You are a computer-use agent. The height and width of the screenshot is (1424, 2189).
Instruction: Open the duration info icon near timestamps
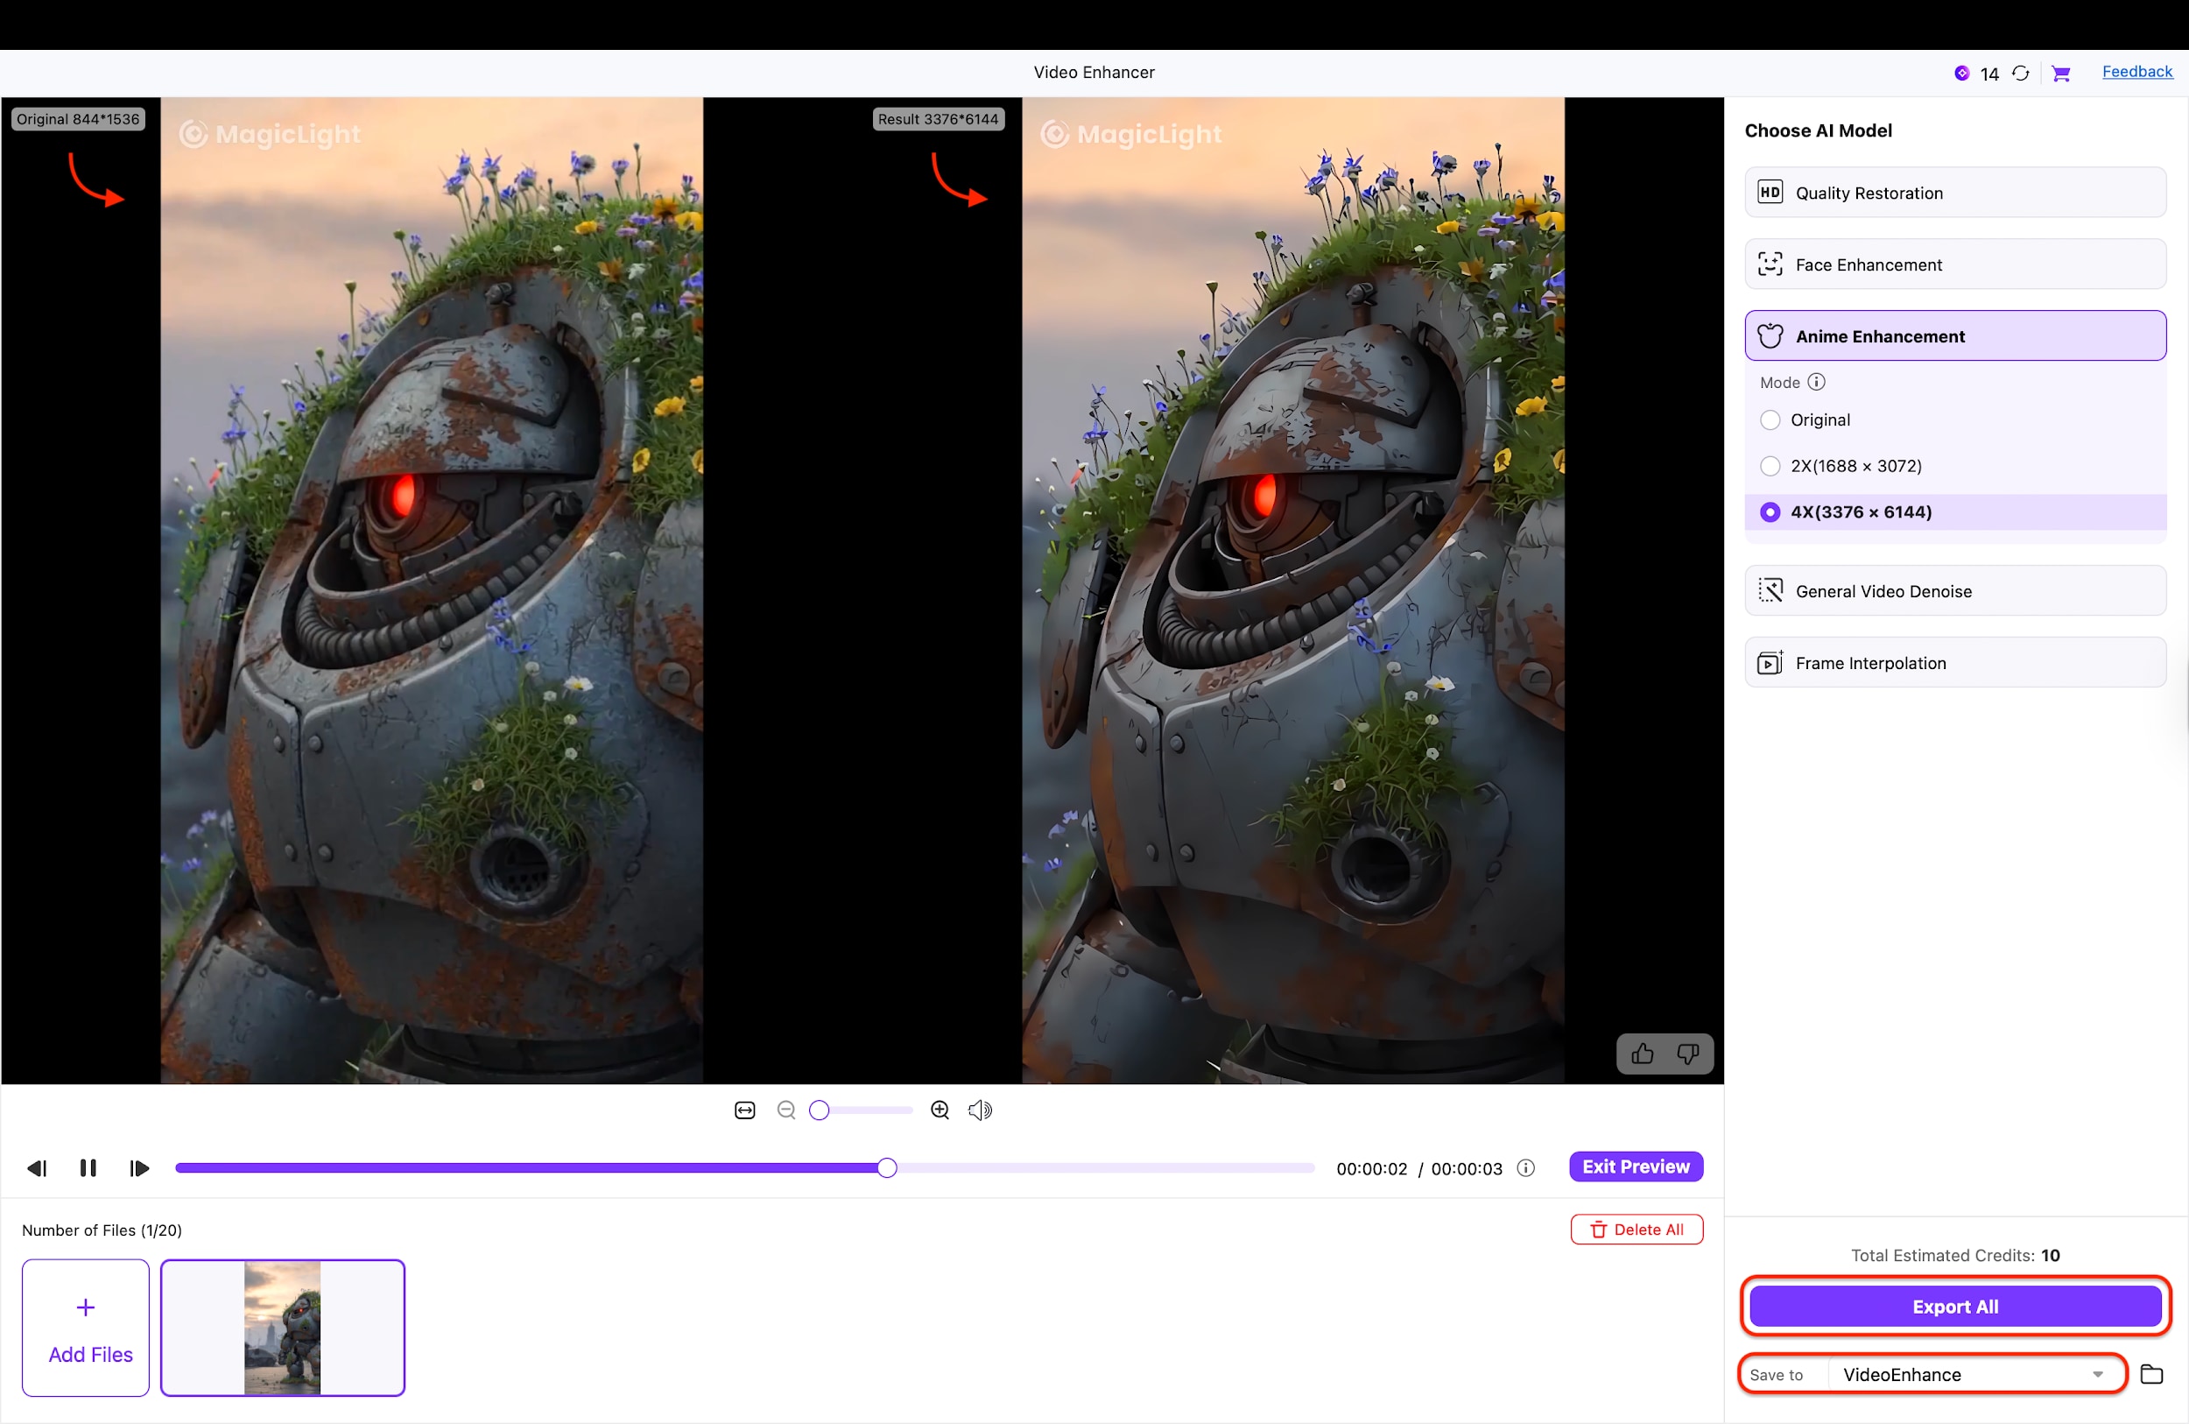(1525, 1168)
